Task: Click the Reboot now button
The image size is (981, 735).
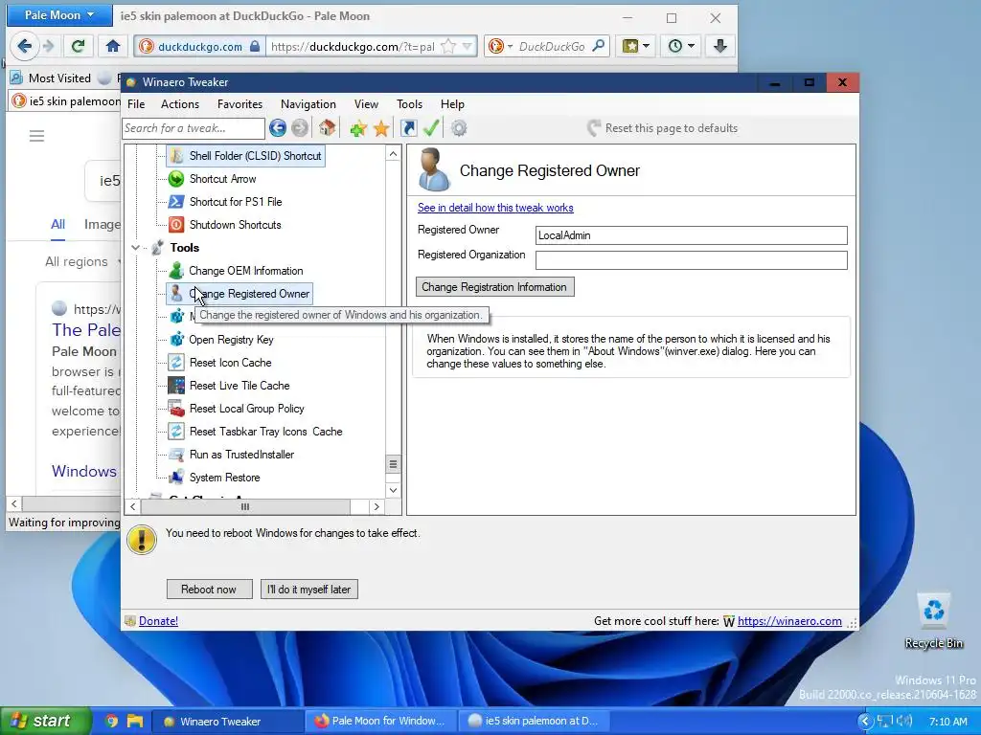Action: click(x=209, y=590)
